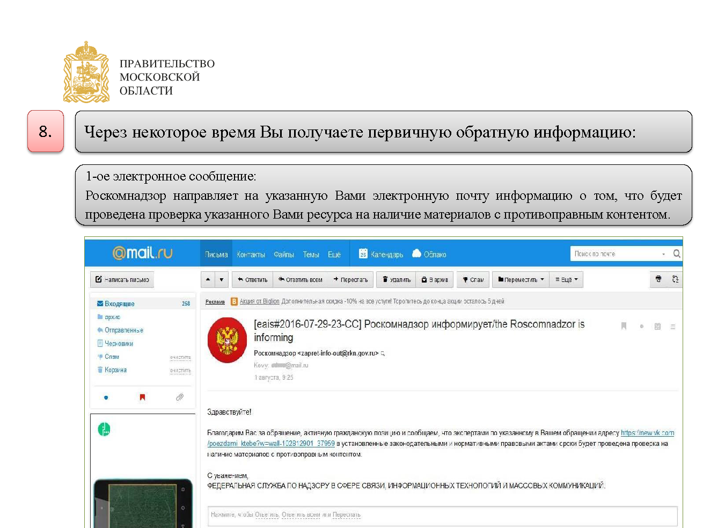Click the quick reply field
703x528 pixels.
[442, 516]
